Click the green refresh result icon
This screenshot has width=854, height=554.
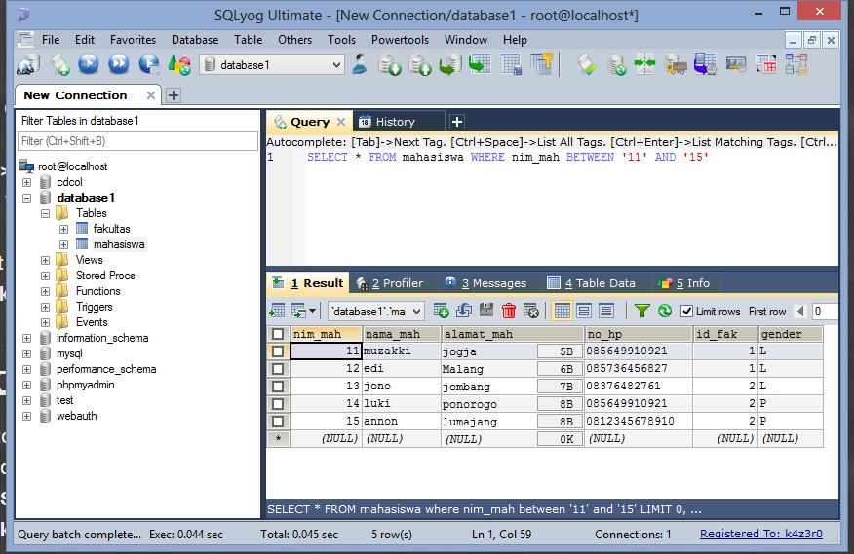click(x=665, y=311)
